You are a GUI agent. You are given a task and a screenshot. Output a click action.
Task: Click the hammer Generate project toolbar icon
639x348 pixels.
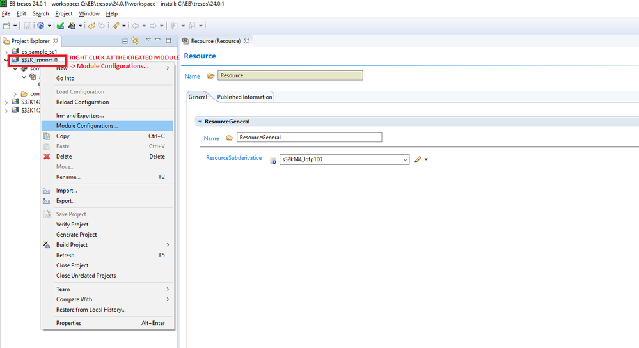(71, 26)
